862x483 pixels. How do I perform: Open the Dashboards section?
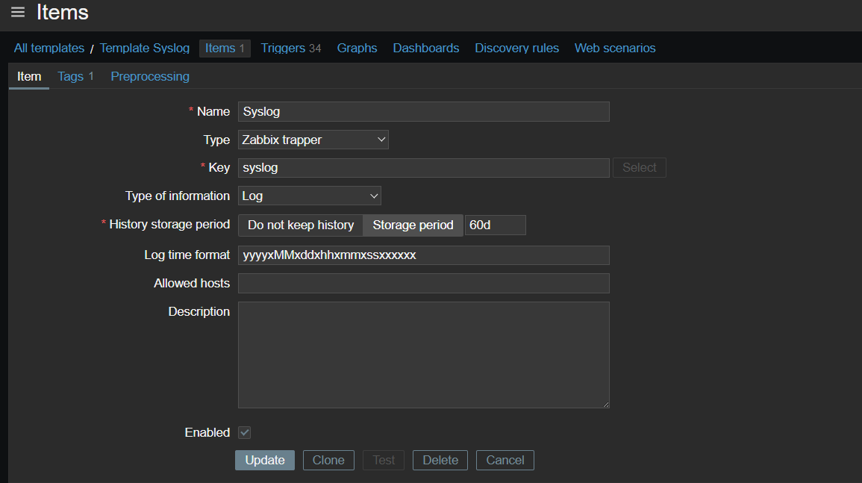pos(426,49)
